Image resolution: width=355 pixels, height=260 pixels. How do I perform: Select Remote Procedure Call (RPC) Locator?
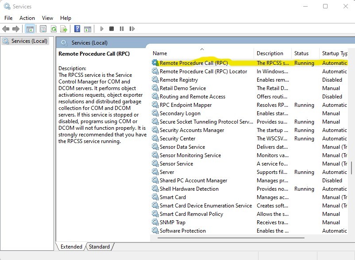[x=203, y=72]
